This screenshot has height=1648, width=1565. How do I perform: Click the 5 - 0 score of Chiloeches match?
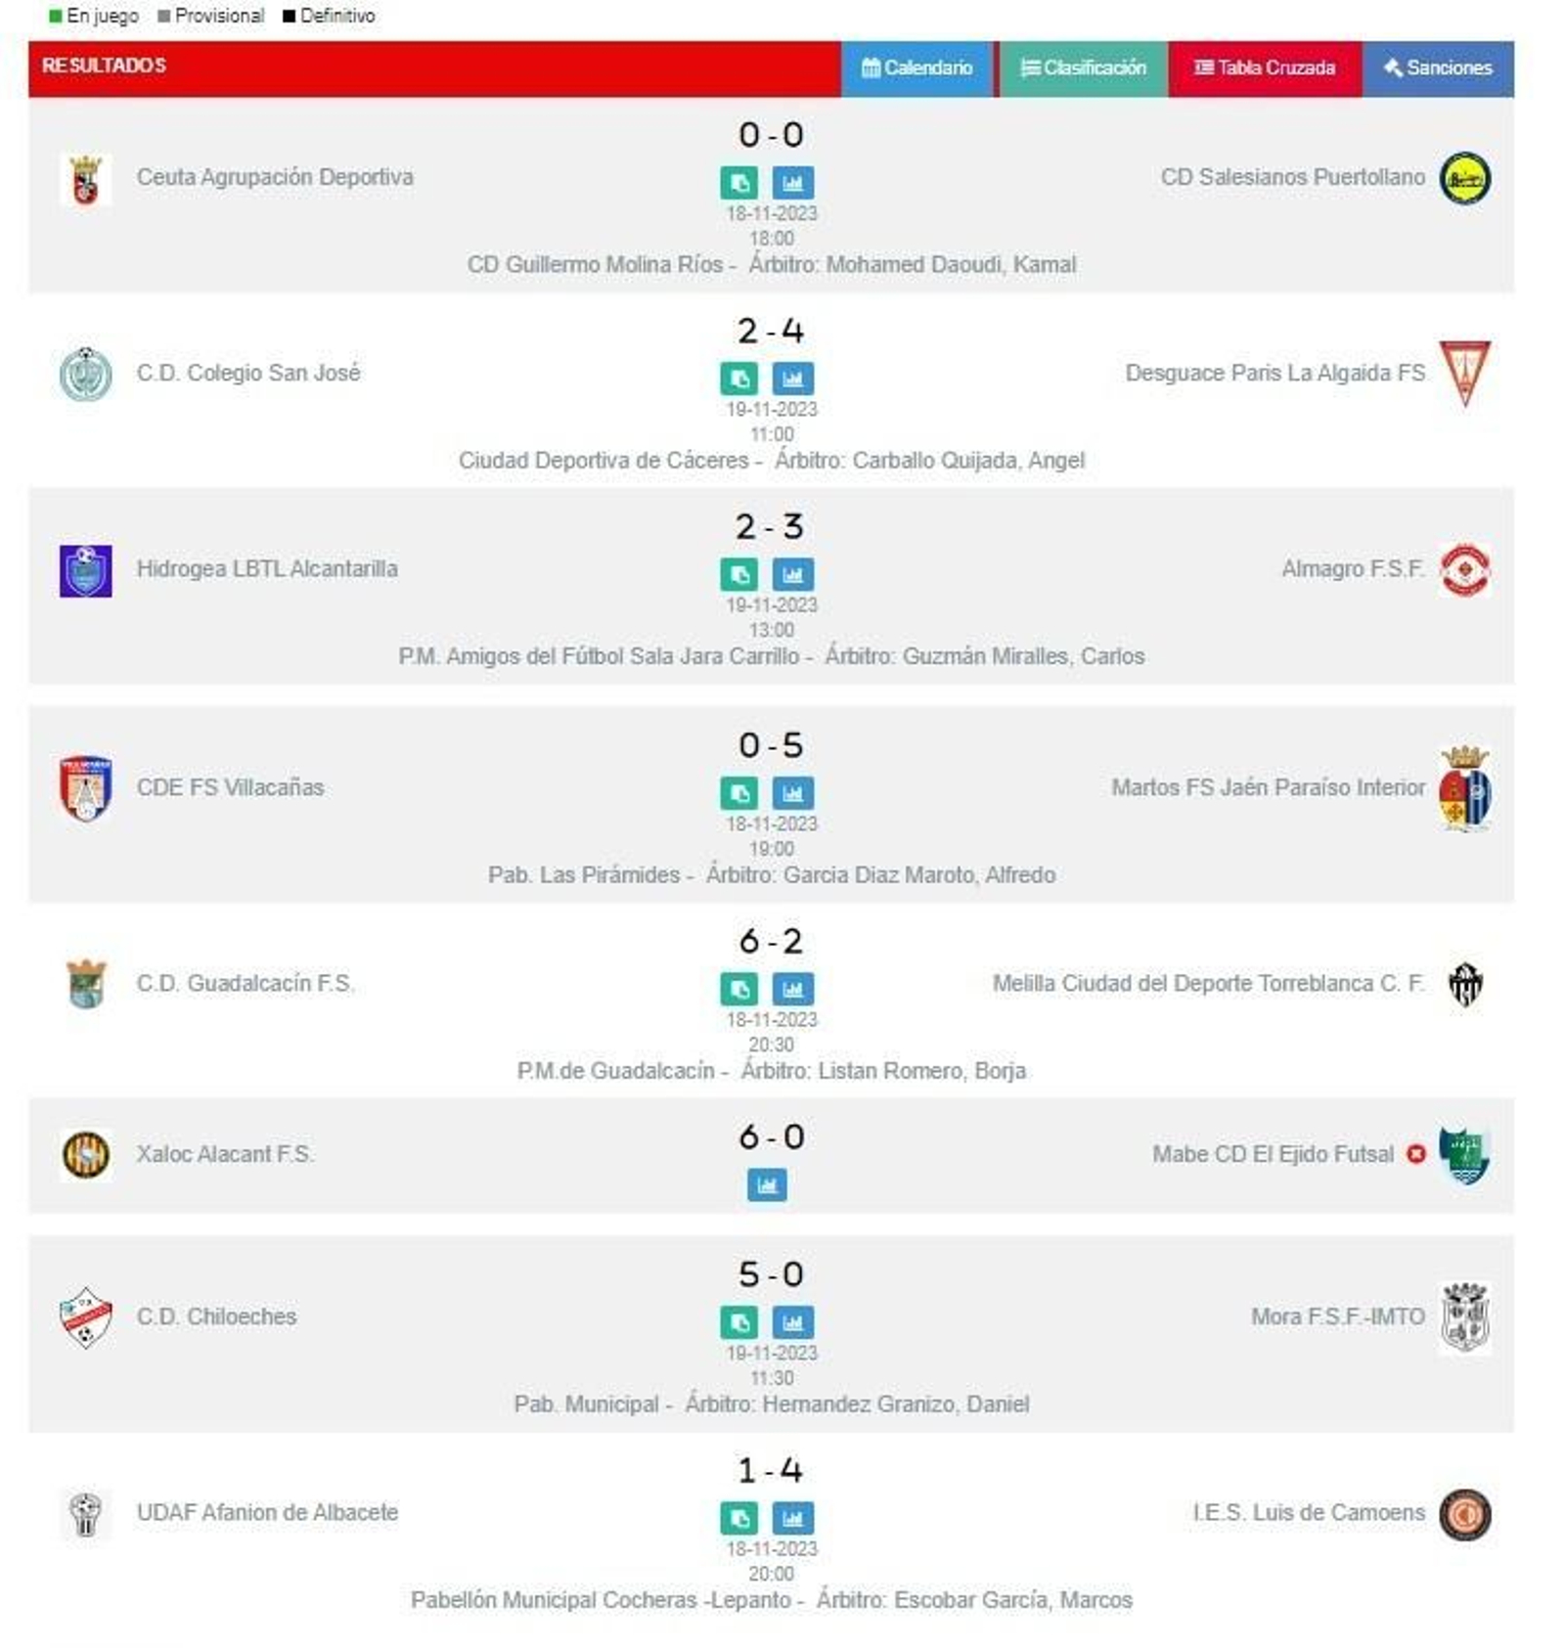tap(773, 1274)
